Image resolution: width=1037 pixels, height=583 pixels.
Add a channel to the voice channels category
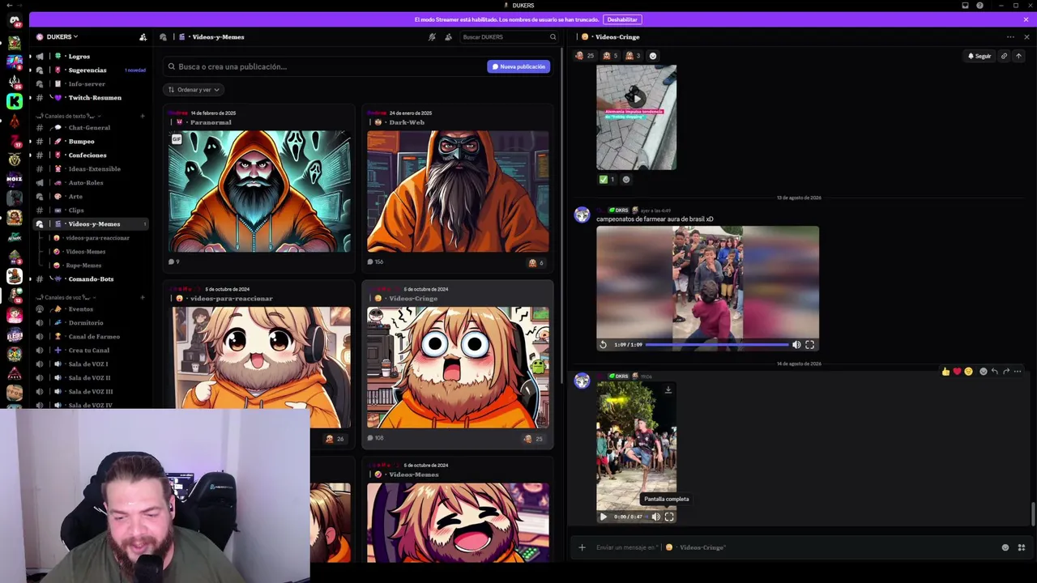pyautogui.click(x=142, y=297)
